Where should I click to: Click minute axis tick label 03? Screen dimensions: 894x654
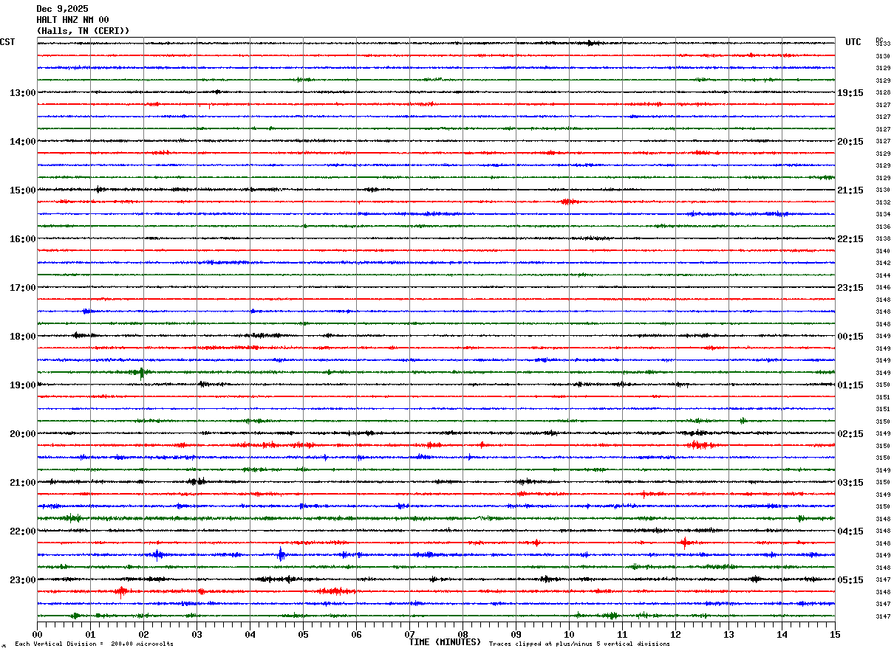[197, 634]
